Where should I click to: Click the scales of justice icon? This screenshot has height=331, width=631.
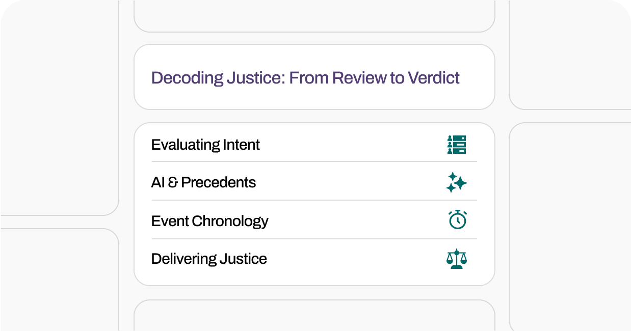(457, 259)
